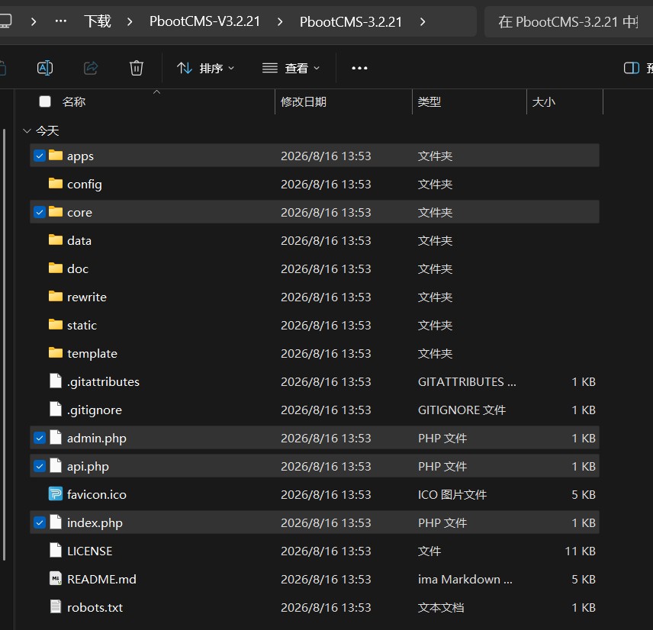Click the PC monitor icon in address bar
Screen dimensions: 653x630
tap(5, 21)
